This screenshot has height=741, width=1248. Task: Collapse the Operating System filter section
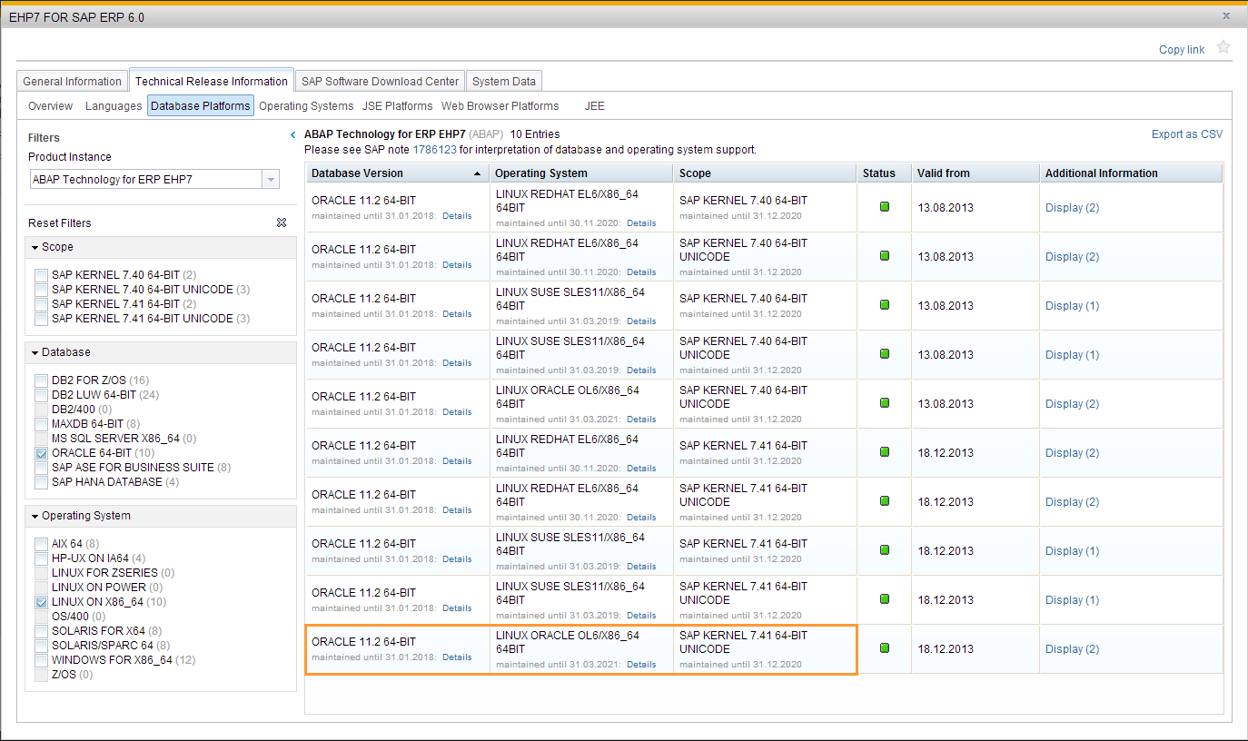click(x=35, y=516)
